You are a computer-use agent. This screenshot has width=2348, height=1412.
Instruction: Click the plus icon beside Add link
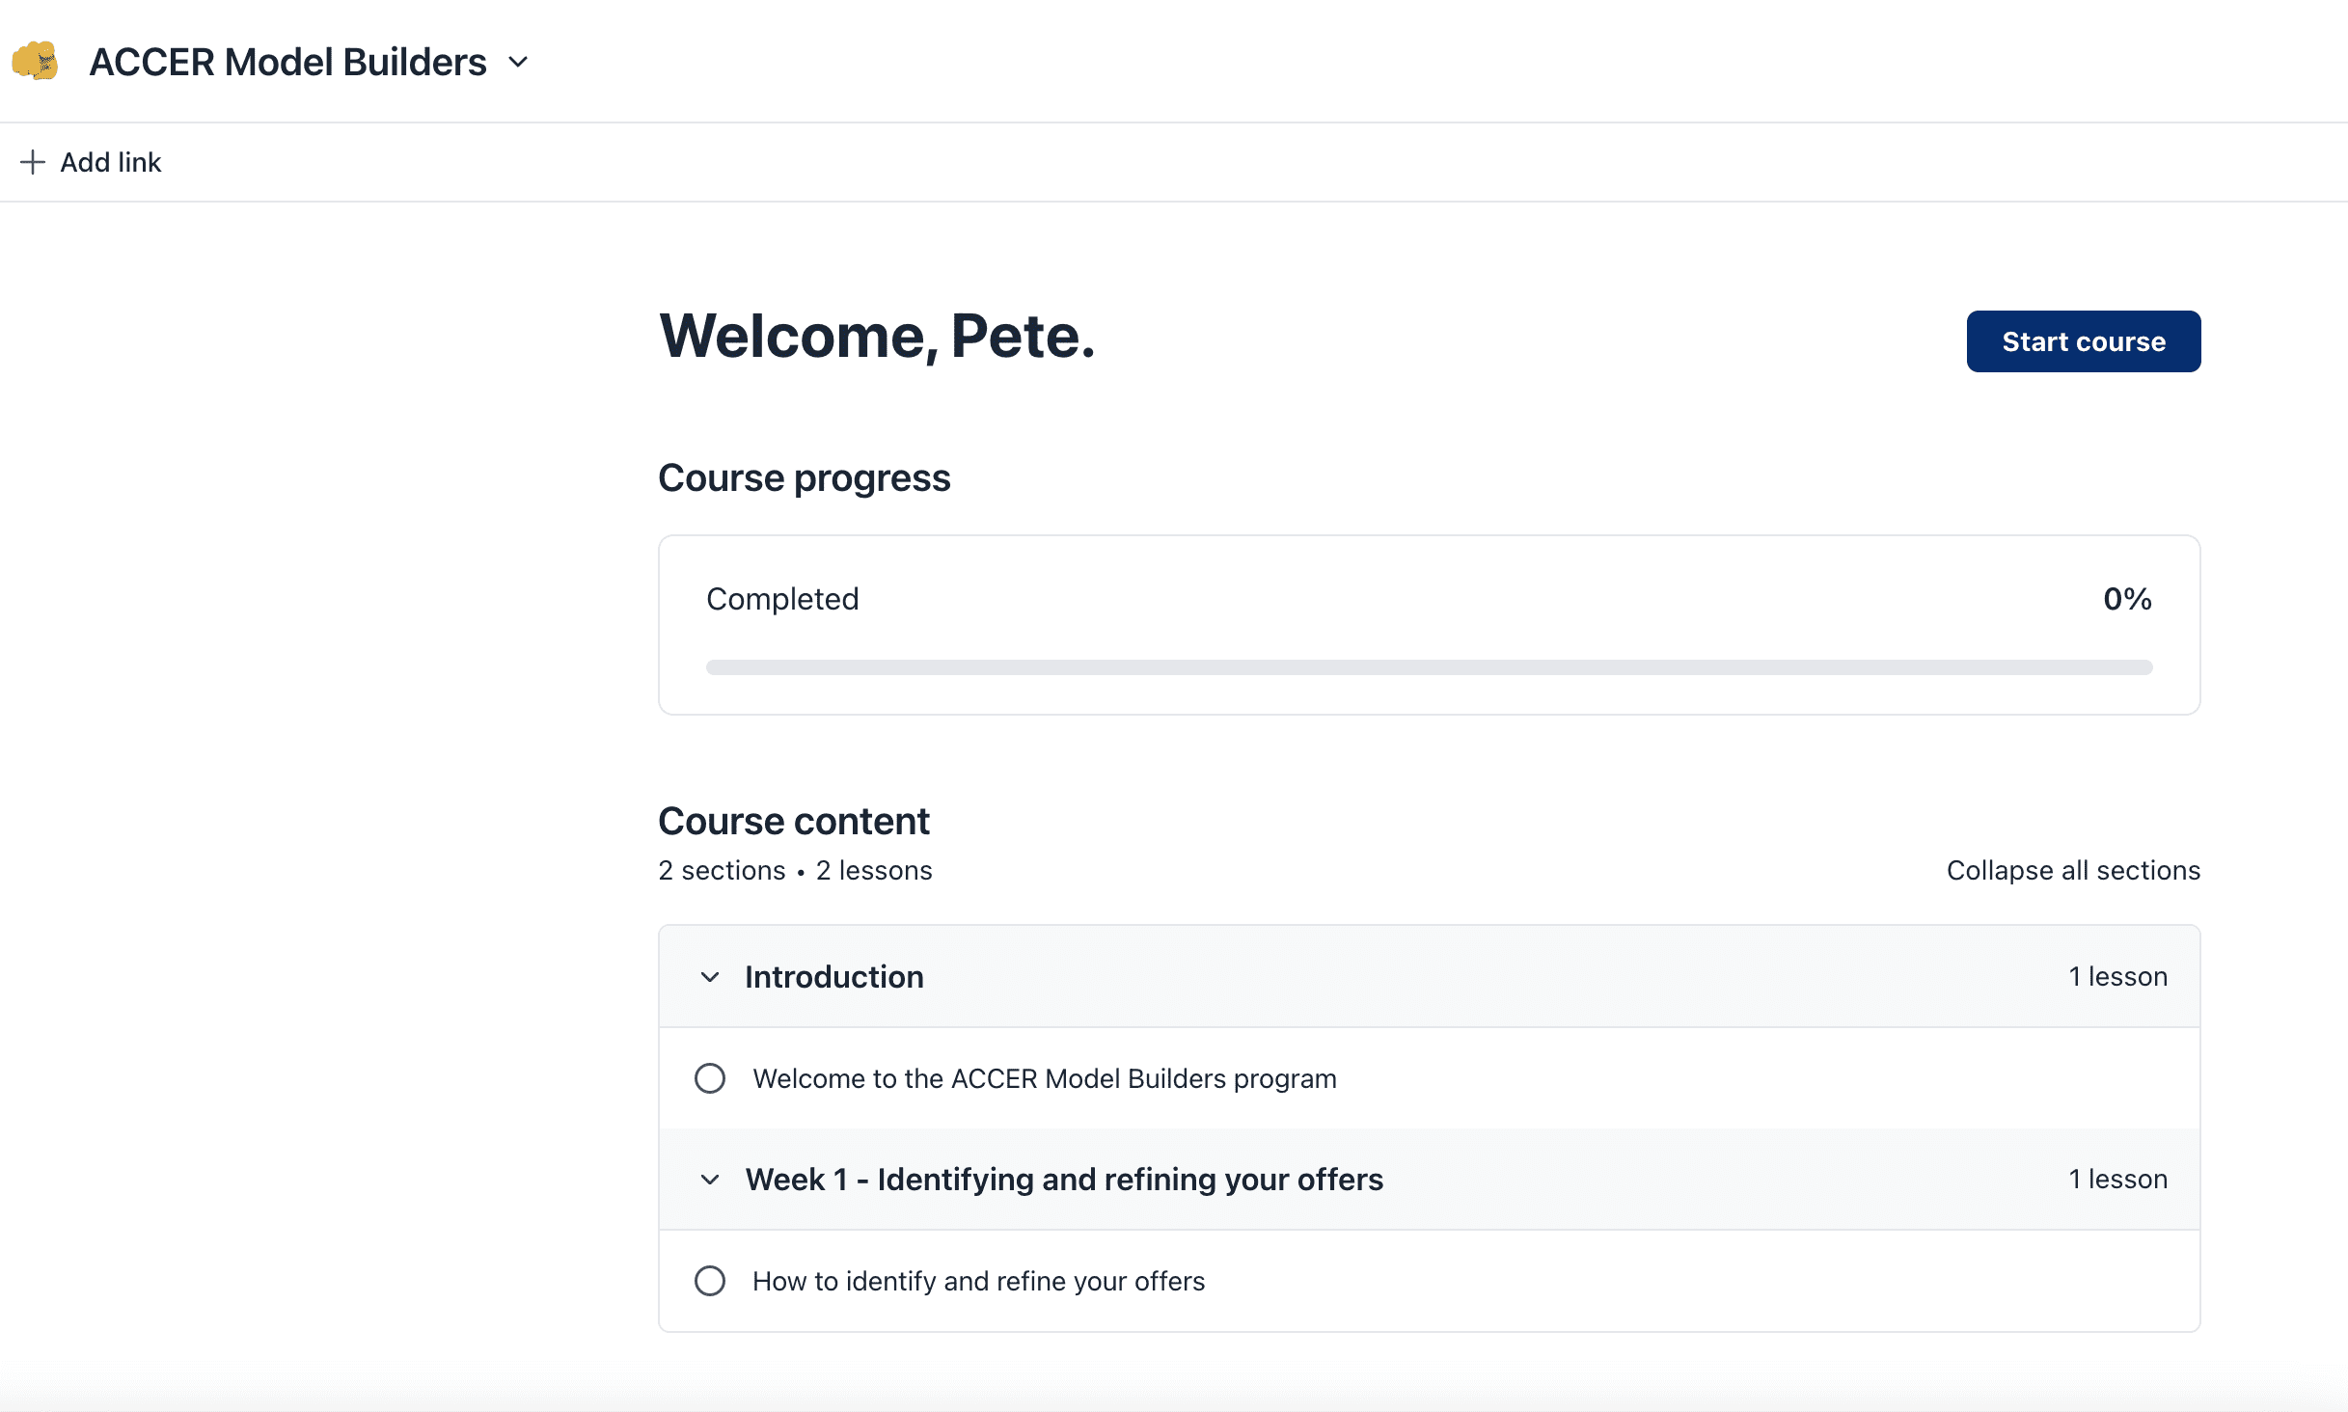tap(33, 162)
